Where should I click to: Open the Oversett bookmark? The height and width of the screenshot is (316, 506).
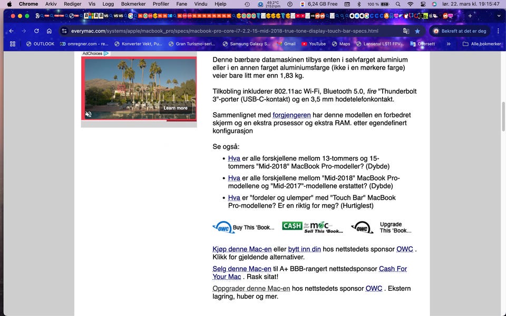(x=422, y=44)
